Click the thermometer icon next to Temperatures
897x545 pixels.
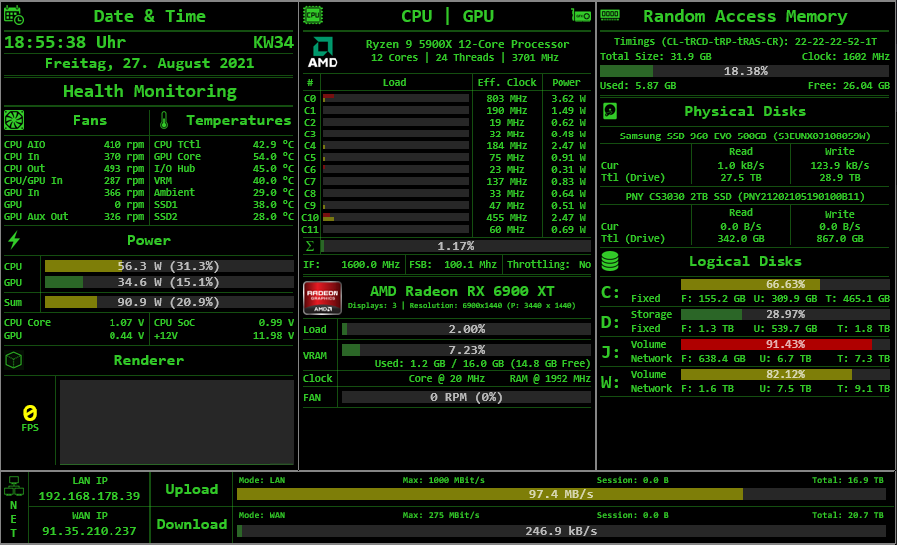coord(164,120)
